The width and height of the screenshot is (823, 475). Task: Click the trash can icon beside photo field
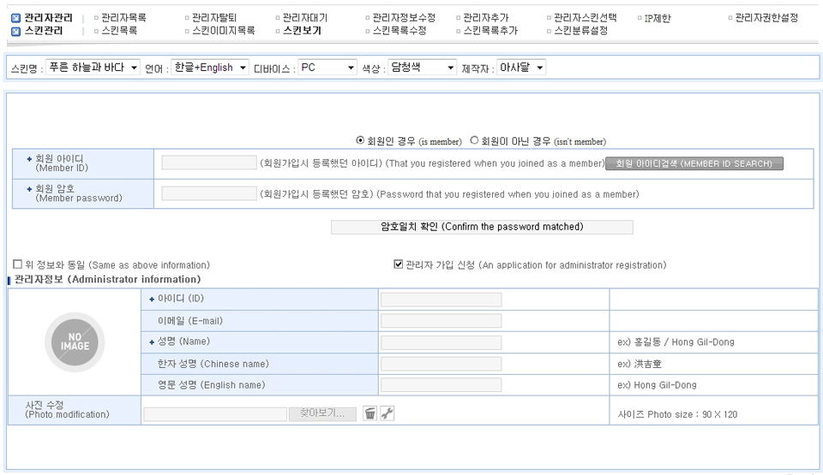(x=369, y=413)
